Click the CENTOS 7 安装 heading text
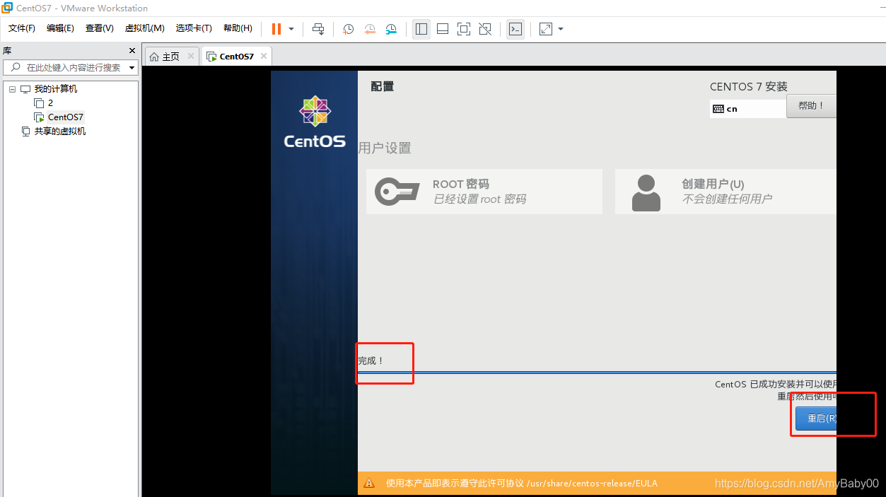The width and height of the screenshot is (886, 497). click(749, 86)
